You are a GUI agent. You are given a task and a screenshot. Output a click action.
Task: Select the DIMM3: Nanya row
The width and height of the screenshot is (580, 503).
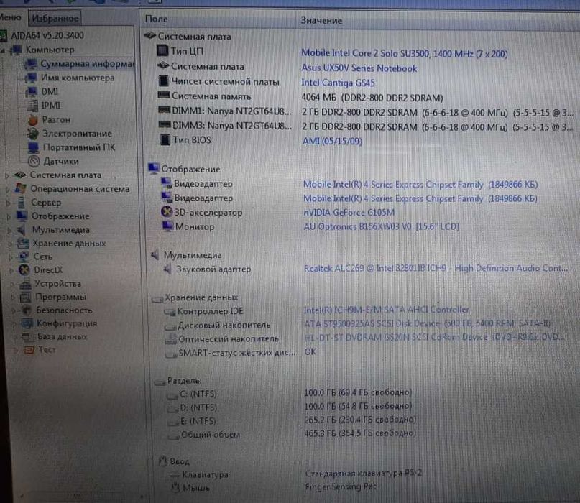pyautogui.click(x=367, y=126)
